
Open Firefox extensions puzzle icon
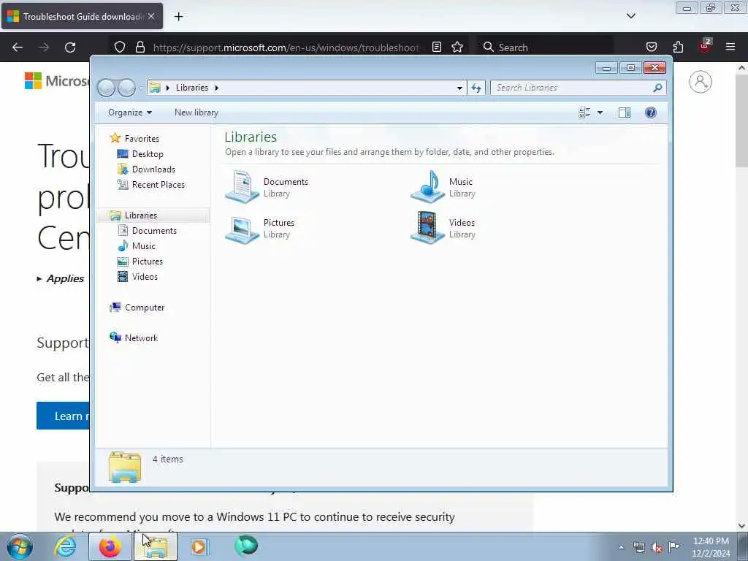pyautogui.click(x=678, y=47)
